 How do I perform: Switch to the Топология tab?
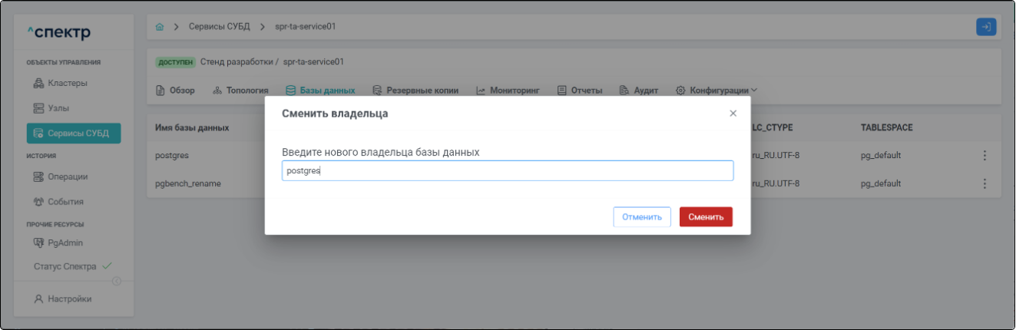240,91
